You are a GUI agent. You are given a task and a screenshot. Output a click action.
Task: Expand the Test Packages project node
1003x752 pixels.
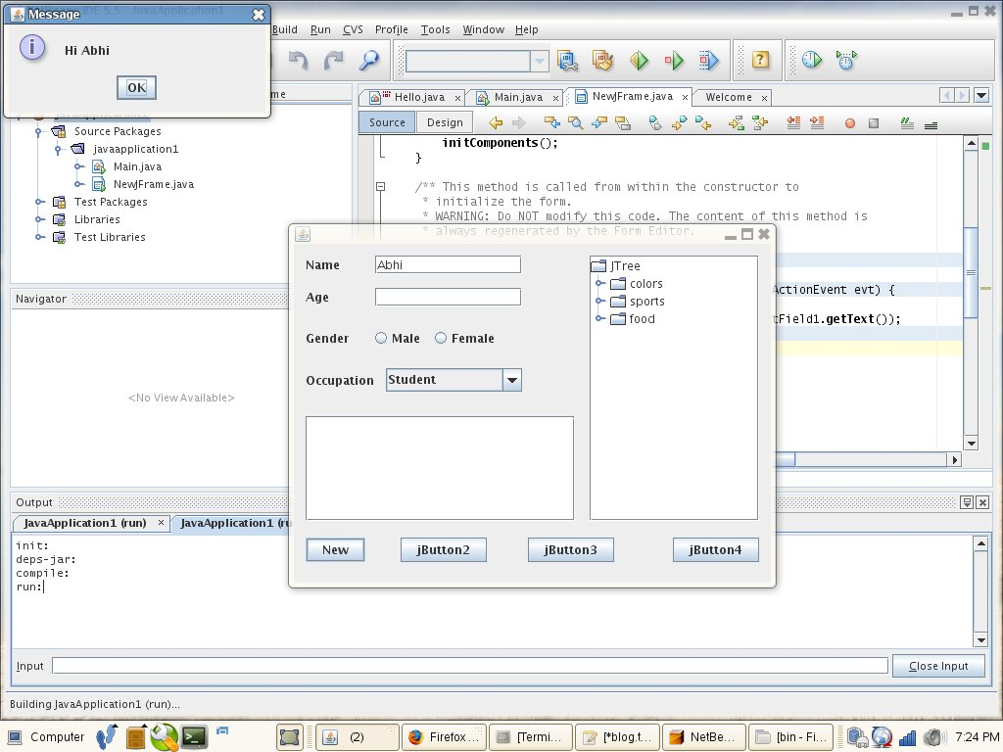click(40, 202)
